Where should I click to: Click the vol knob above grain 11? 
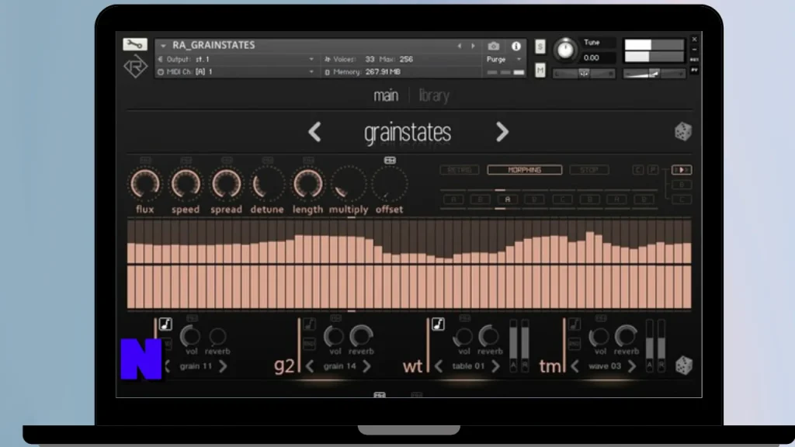click(x=191, y=335)
